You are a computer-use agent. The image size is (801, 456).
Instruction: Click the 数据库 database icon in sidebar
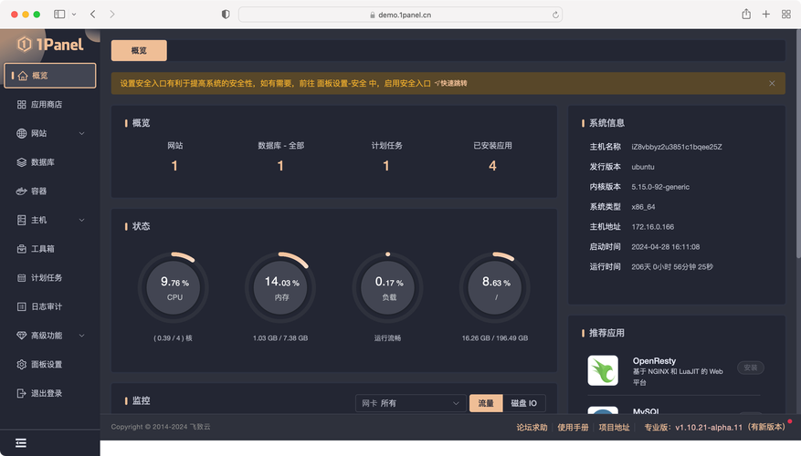click(22, 162)
